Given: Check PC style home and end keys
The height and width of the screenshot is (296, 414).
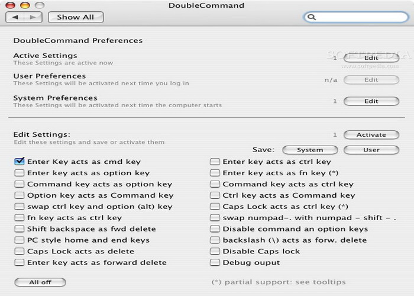Looking at the screenshot, I should click(20, 240).
